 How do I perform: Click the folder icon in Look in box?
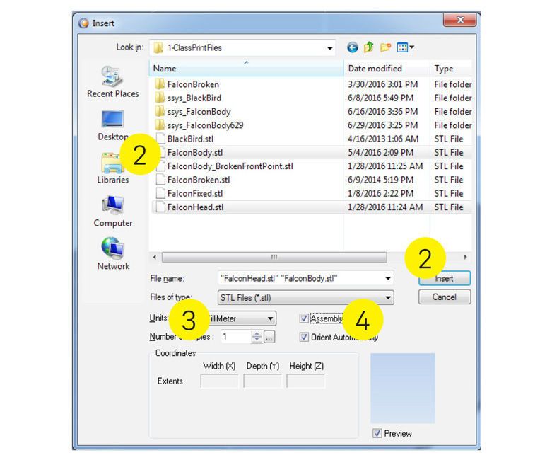pos(158,47)
